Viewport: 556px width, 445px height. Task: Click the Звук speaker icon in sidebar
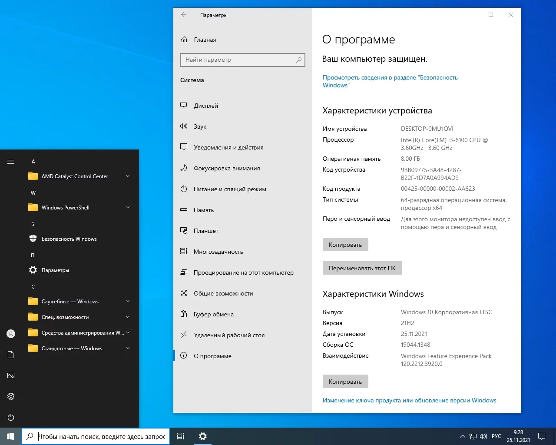pos(184,126)
